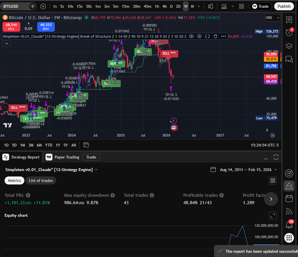Delete the strategy using the trash icon
Screen dimensions: 298x257
215,37
